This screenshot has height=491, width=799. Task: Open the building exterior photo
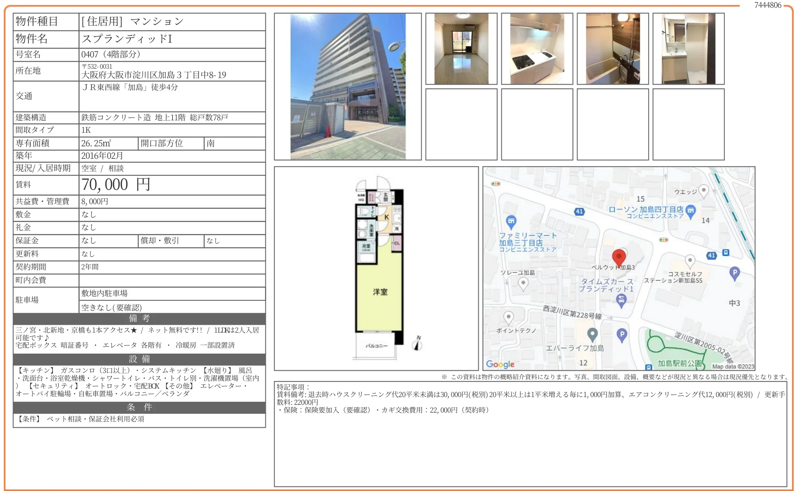(348, 85)
